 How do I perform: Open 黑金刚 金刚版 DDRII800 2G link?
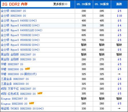click(18, 60)
